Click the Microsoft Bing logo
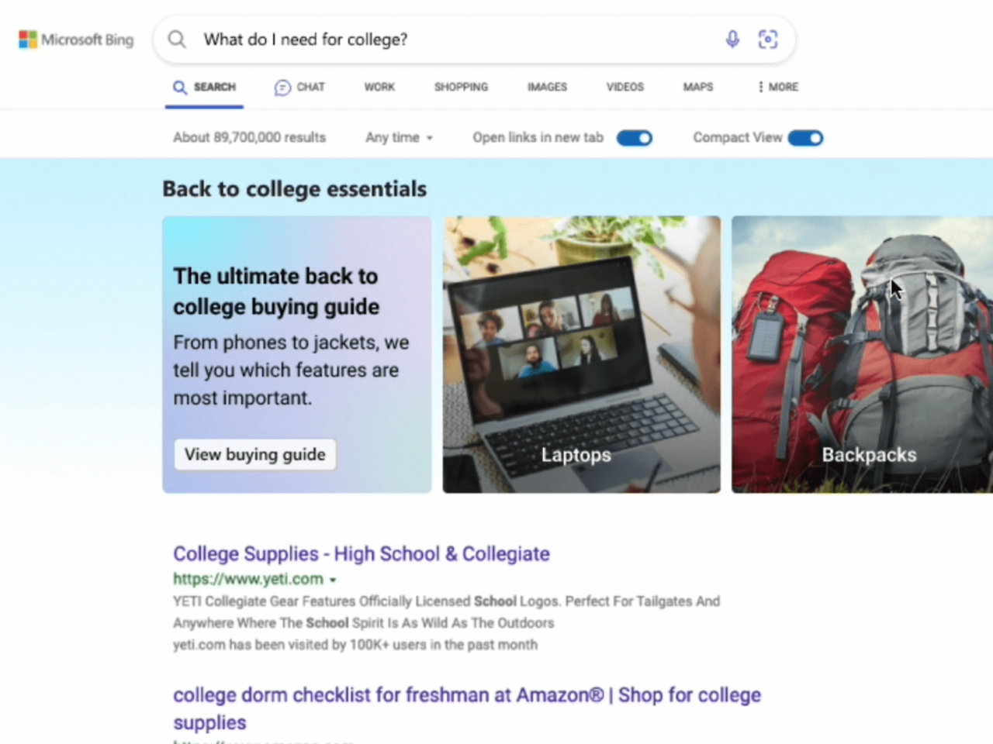Viewport: 993px width, 744px height. [x=75, y=40]
